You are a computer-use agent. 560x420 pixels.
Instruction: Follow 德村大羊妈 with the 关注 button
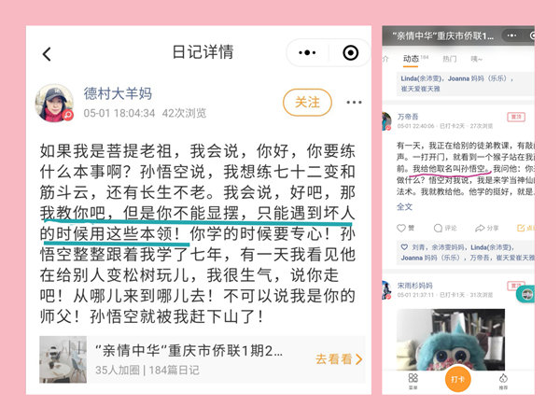307,103
